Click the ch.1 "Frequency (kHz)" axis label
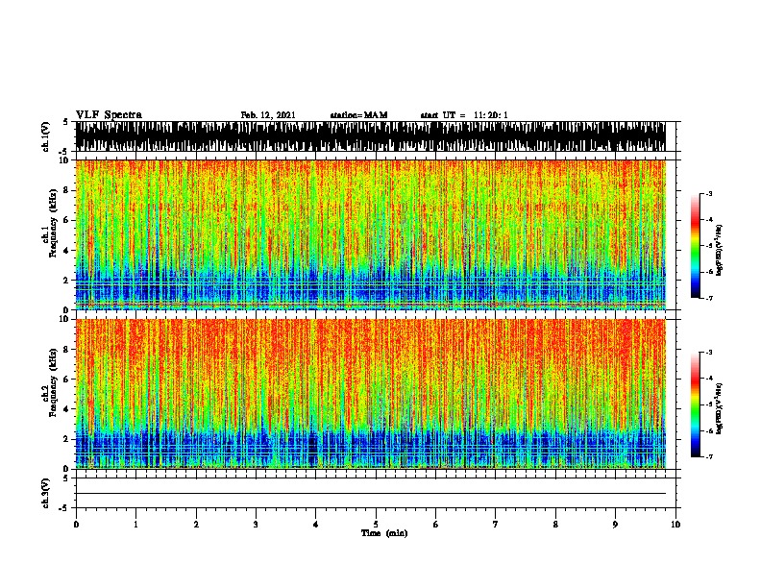The height and width of the screenshot is (588, 761). [x=54, y=223]
